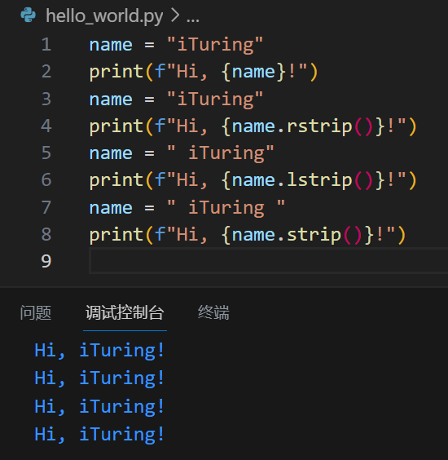
Task: Click line number 9 in gutter
Action: (46, 261)
